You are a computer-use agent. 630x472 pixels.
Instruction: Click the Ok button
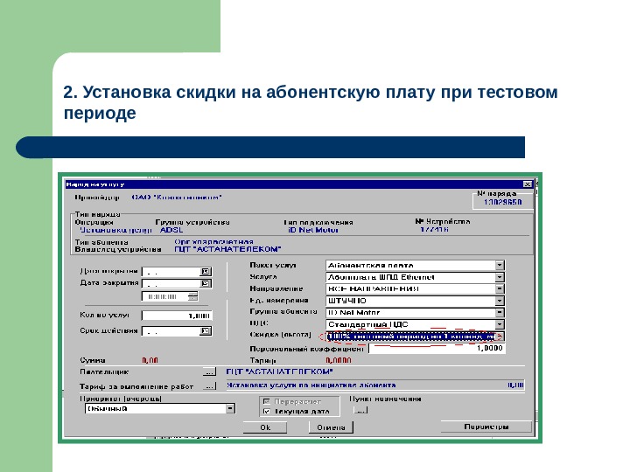265,427
